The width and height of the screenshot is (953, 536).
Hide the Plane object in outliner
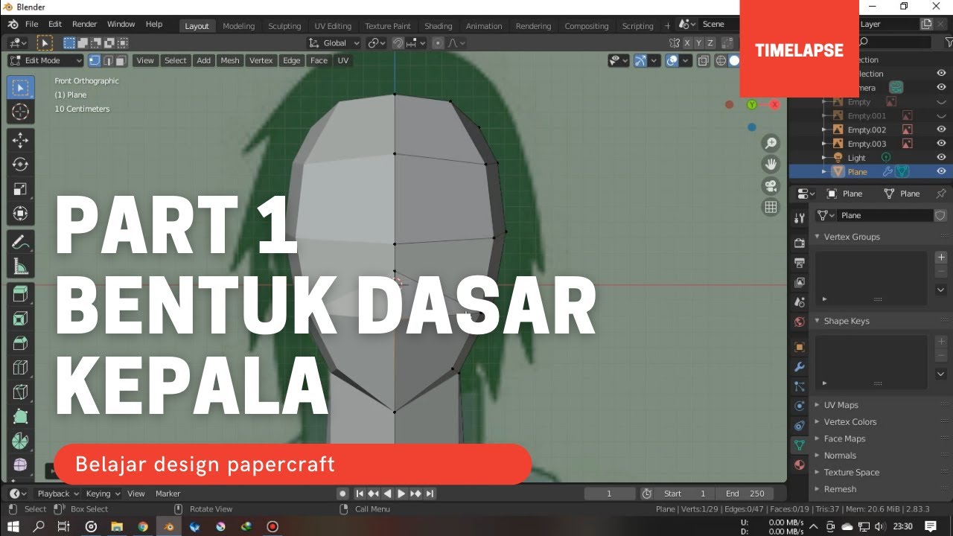pos(941,171)
